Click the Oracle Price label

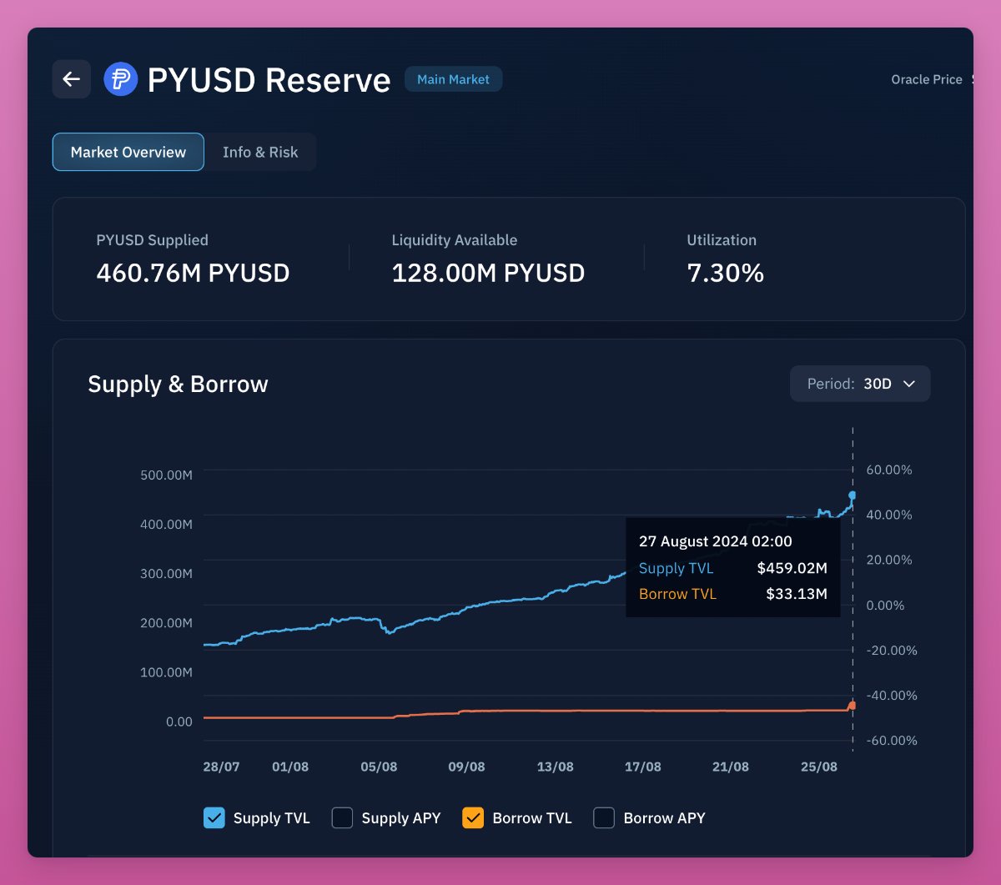point(927,79)
